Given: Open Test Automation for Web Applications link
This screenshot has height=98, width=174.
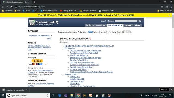Looking at the screenshot, I should coord(85,51).
